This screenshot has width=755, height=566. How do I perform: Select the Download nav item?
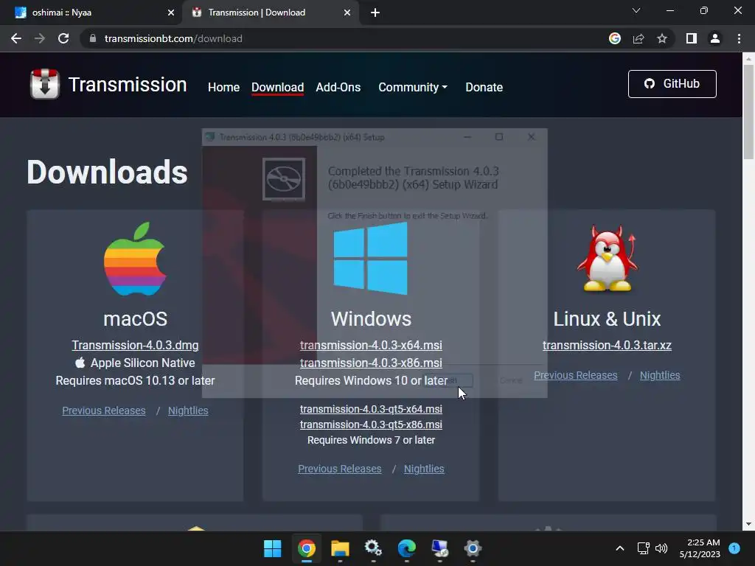(277, 87)
